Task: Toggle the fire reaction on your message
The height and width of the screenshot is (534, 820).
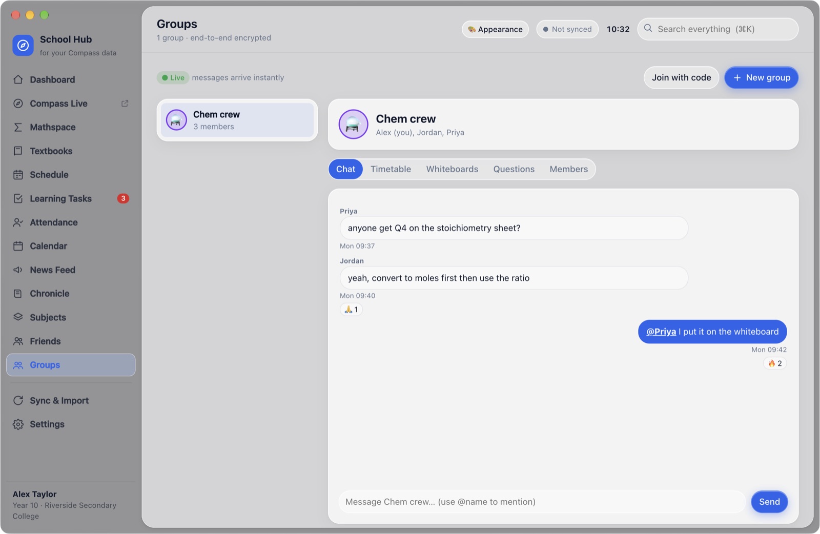Action: coord(775,363)
